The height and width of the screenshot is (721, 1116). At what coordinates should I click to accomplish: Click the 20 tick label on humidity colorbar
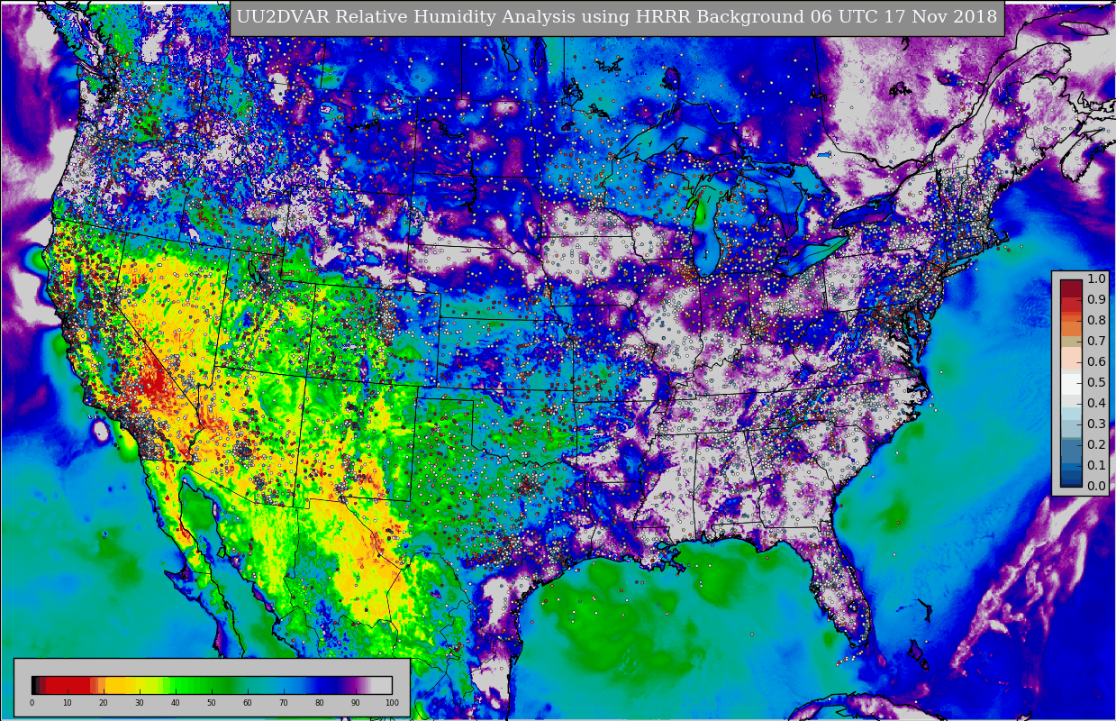click(104, 703)
